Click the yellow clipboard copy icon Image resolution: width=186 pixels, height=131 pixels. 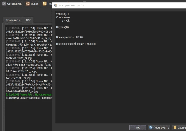175,127
